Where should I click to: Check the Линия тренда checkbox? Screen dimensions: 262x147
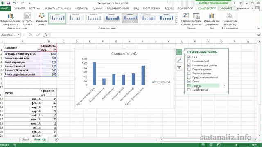(189, 90)
